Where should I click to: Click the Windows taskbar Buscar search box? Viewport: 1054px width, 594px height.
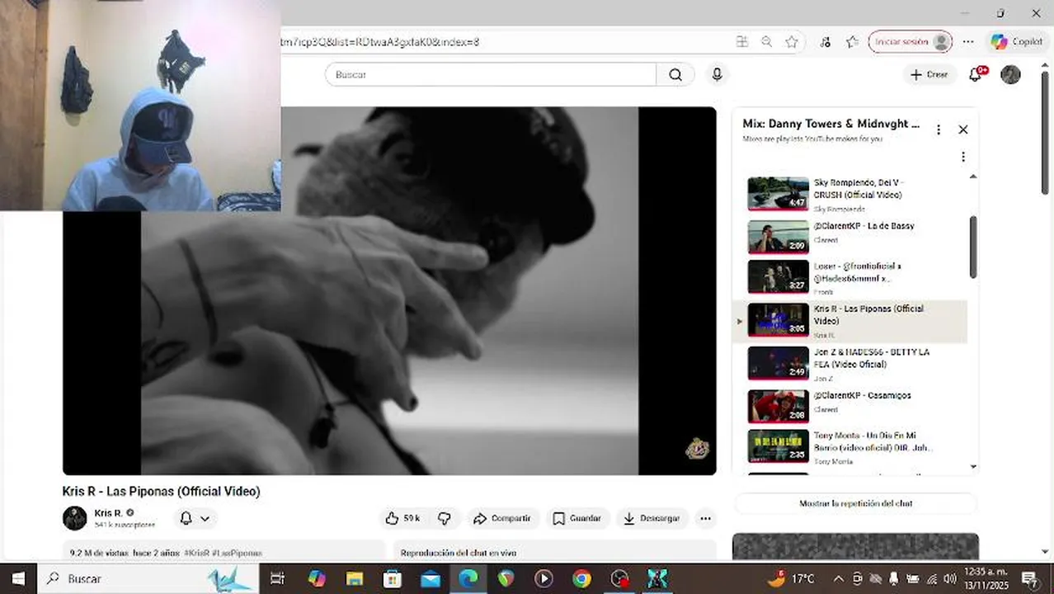click(x=148, y=579)
